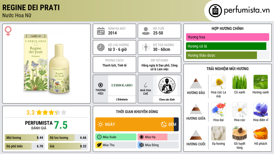
Task: Click the L'Erbolario brand name label
Action: click(122, 99)
